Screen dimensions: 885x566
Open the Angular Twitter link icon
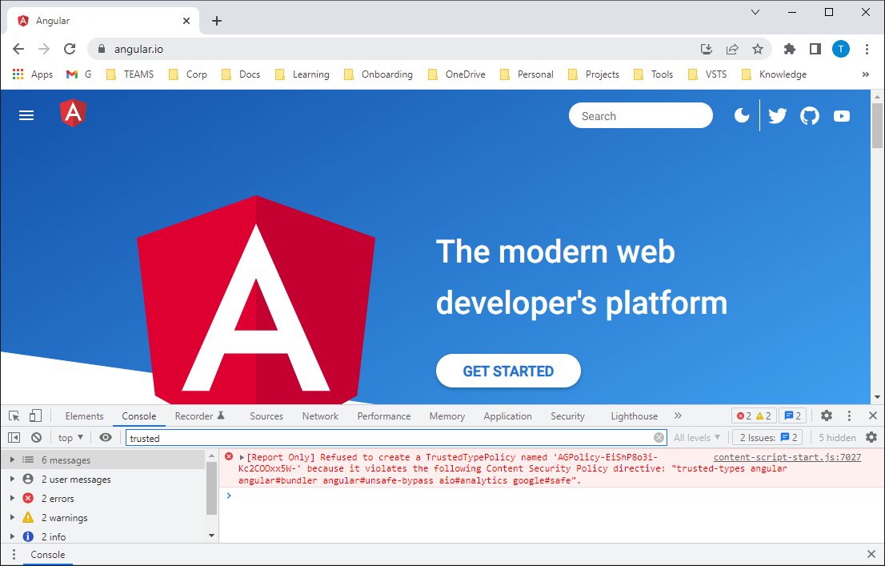[x=777, y=116]
